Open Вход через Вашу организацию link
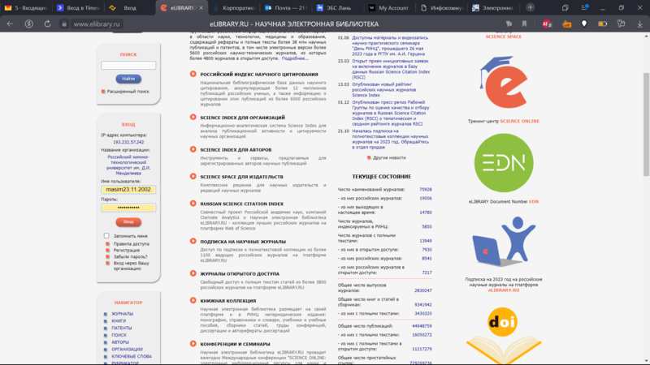This screenshot has width=650, height=365. (131, 266)
